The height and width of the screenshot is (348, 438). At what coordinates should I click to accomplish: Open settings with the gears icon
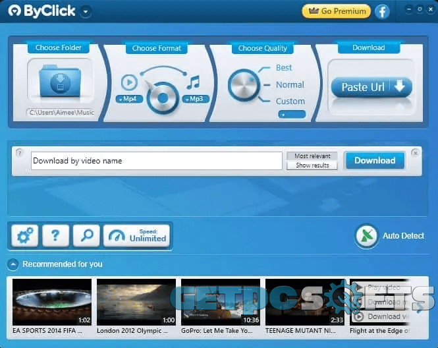click(x=25, y=236)
